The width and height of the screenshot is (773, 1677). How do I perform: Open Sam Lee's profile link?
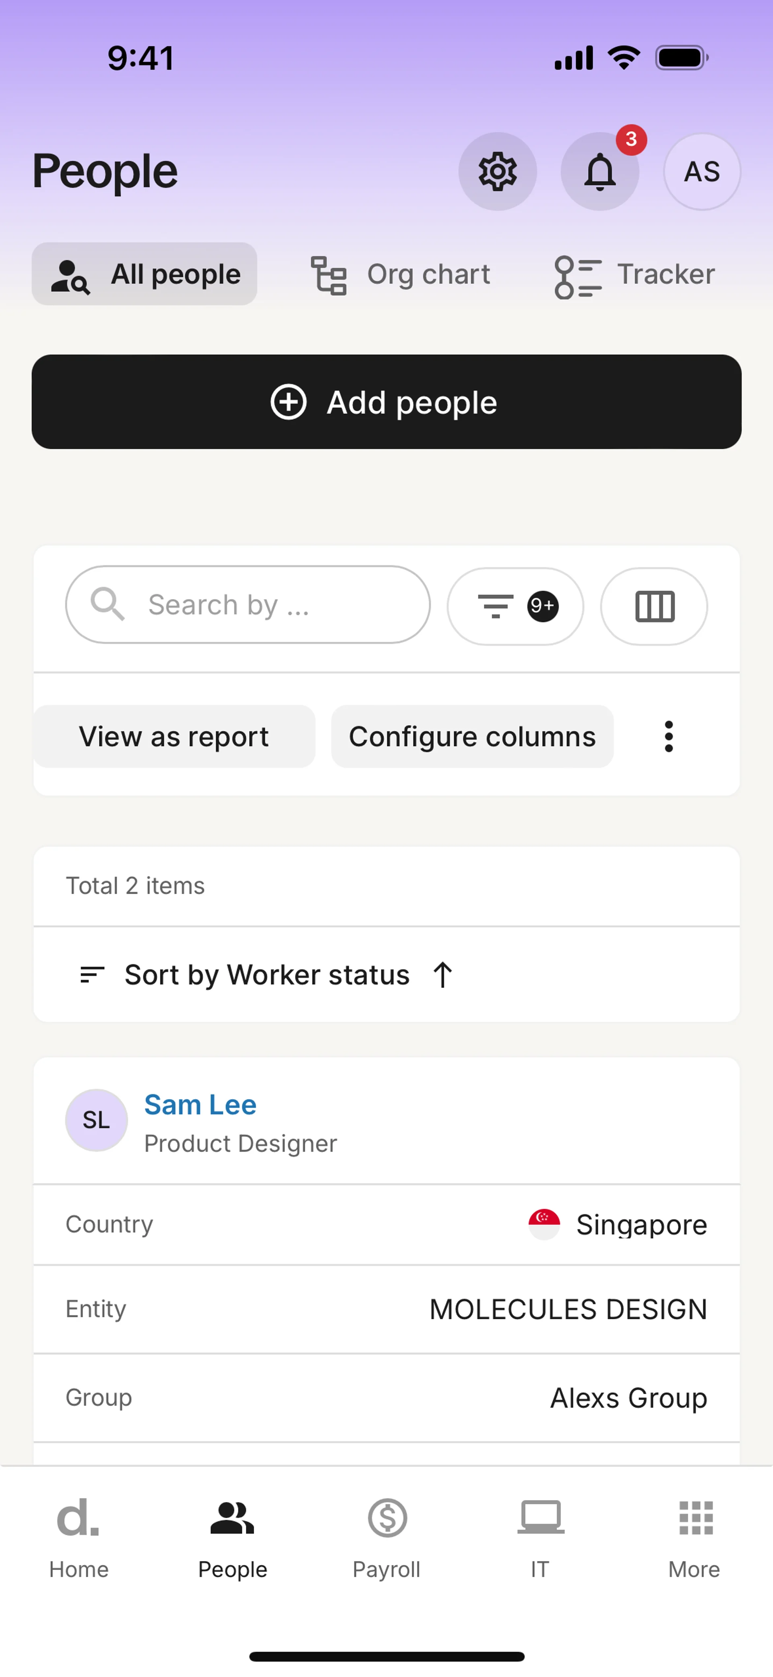200,1105
